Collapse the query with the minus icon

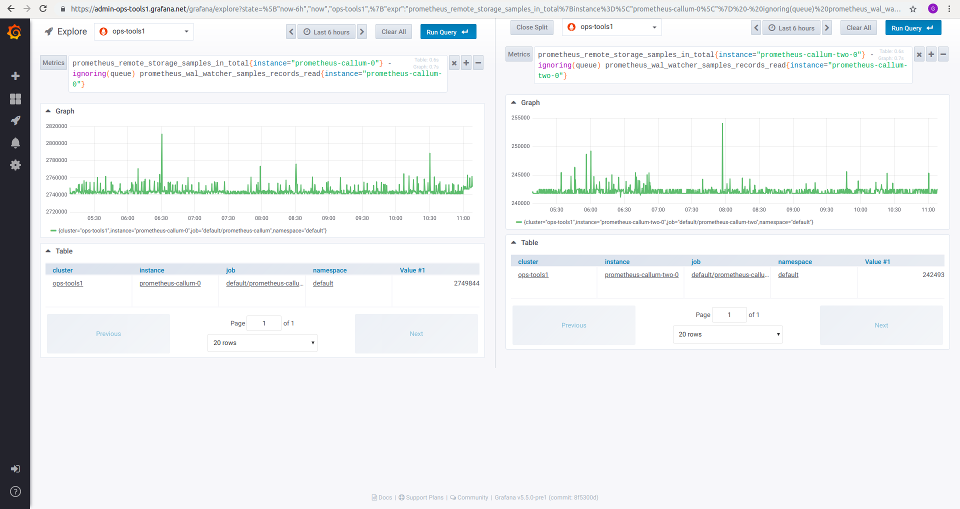point(477,62)
